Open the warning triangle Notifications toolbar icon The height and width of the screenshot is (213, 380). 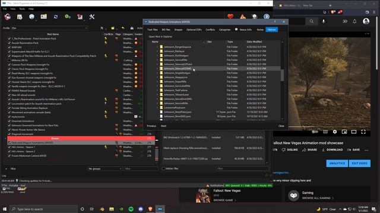point(242,17)
